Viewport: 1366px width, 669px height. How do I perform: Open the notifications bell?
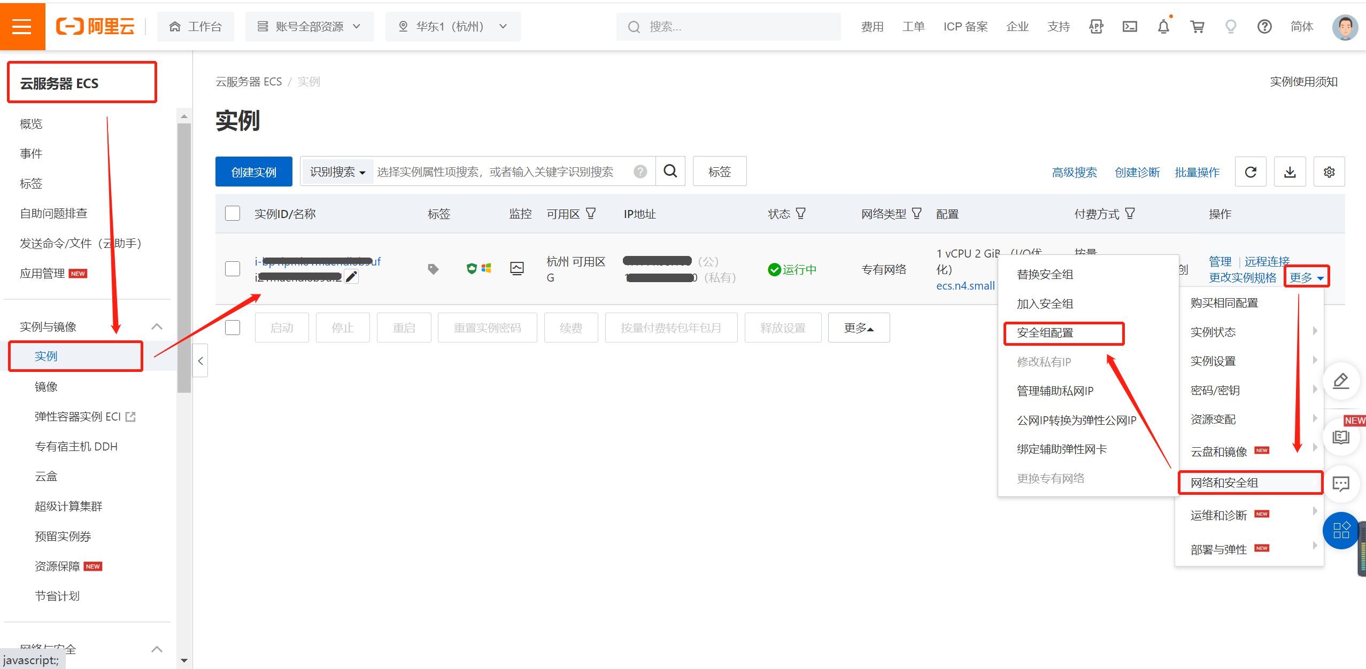point(1163,26)
